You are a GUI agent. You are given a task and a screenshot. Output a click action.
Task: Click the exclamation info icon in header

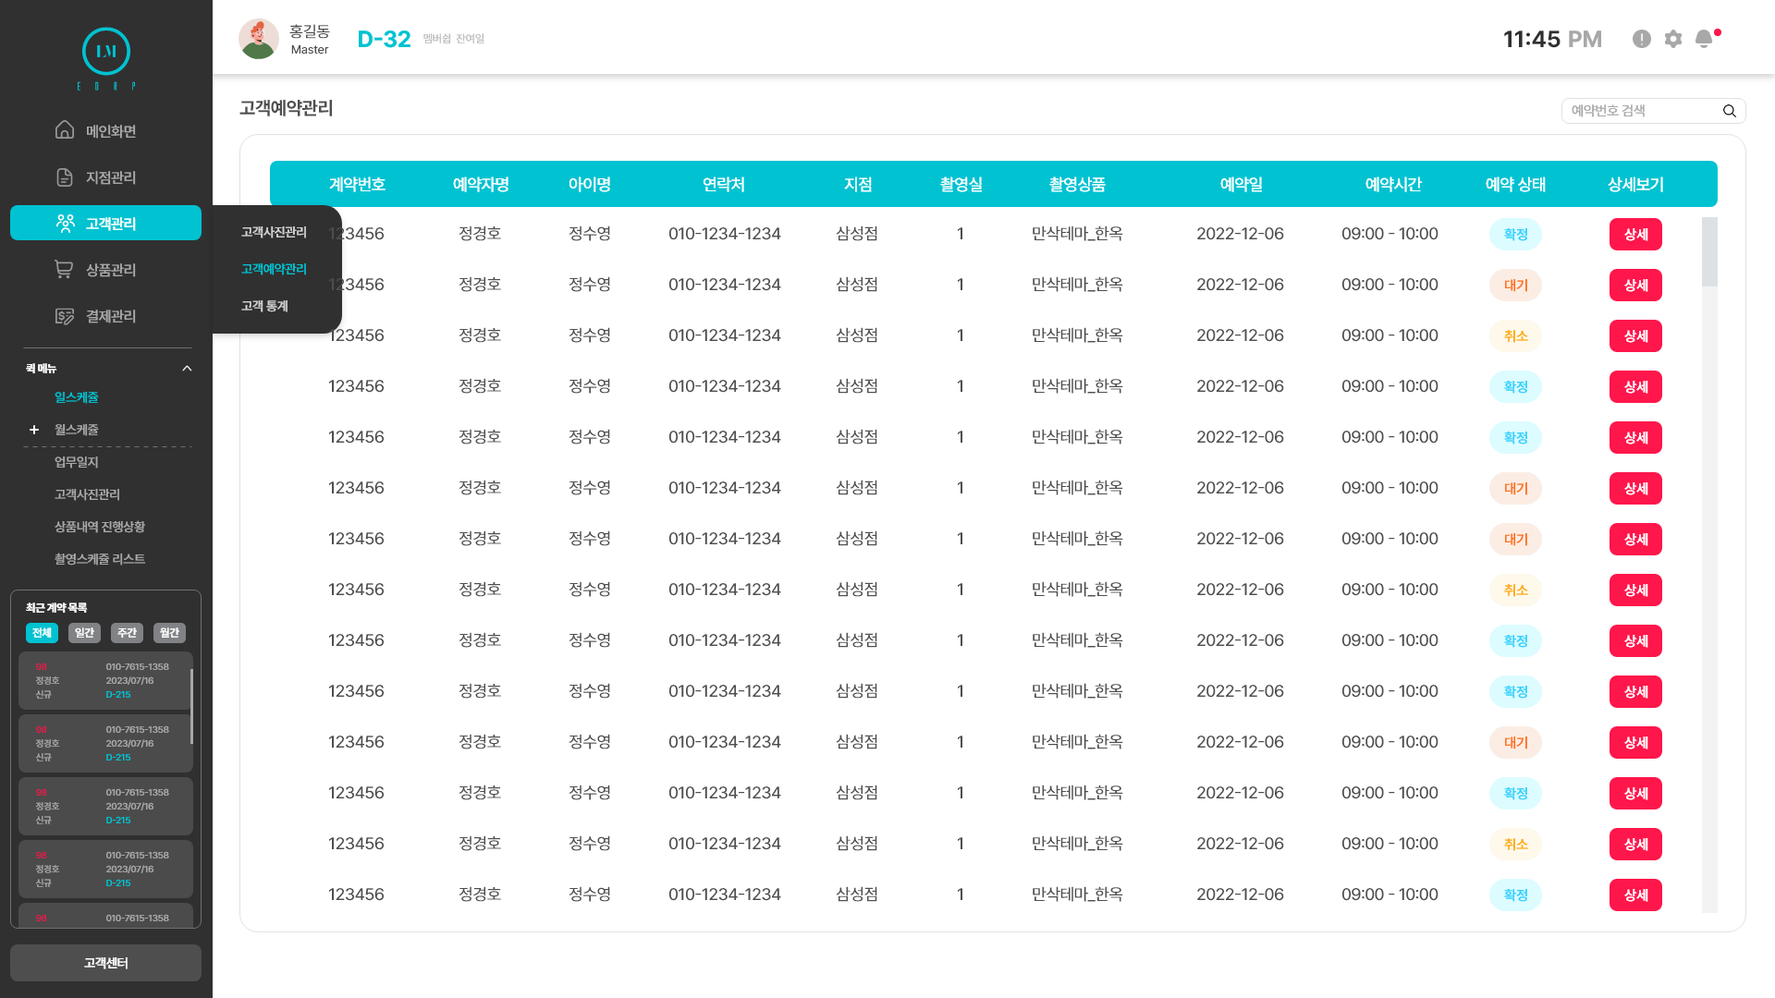tap(1642, 39)
